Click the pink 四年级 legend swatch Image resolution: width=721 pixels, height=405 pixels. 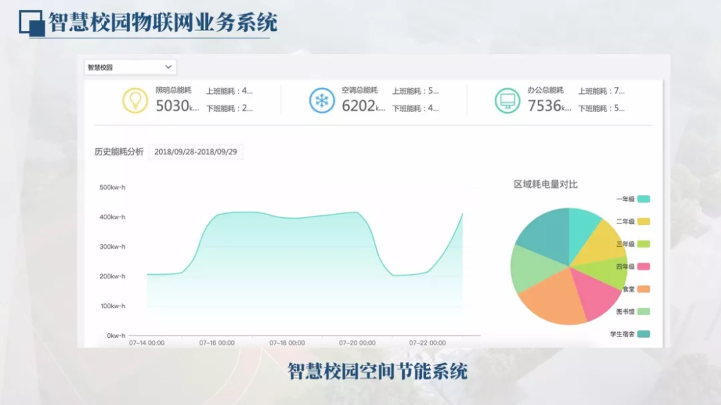[x=643, y=267]
